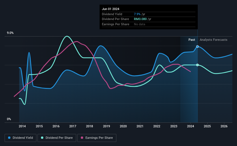Click the 2020 x-axis label
Screen dimensions: 237x146
[123, 126]
